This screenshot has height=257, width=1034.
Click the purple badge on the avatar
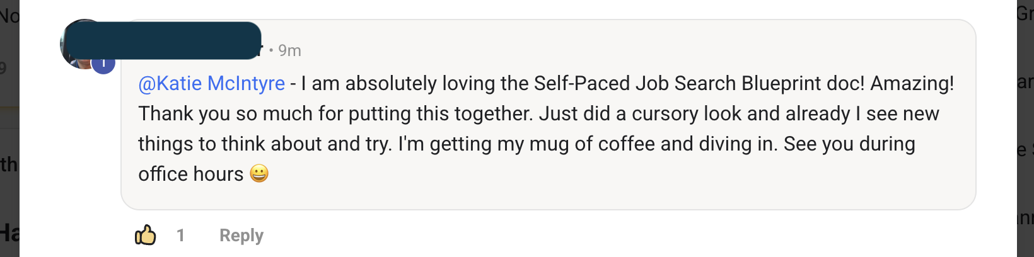pyautogui.click(x=103, y=64)
